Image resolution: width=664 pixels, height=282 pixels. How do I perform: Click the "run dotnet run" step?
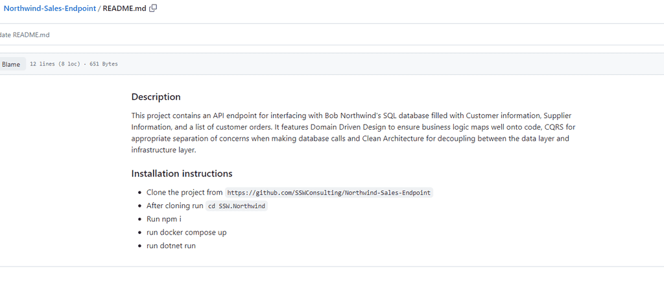(x=171, y=246)
